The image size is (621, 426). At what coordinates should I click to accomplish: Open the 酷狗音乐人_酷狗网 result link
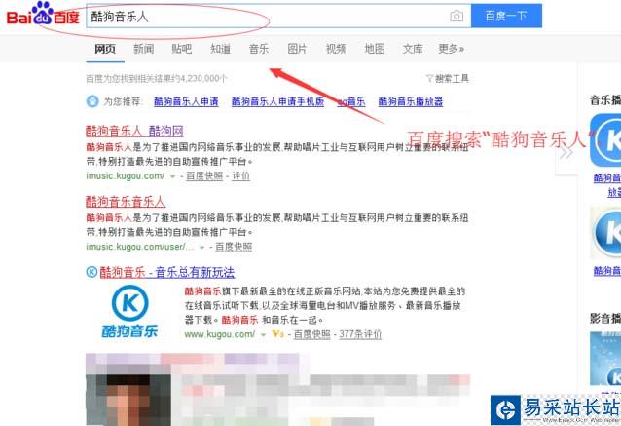[x=134, y=131]
